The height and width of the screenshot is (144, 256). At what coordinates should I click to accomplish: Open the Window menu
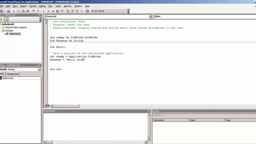pyautogui.click(x=78, y=6)
